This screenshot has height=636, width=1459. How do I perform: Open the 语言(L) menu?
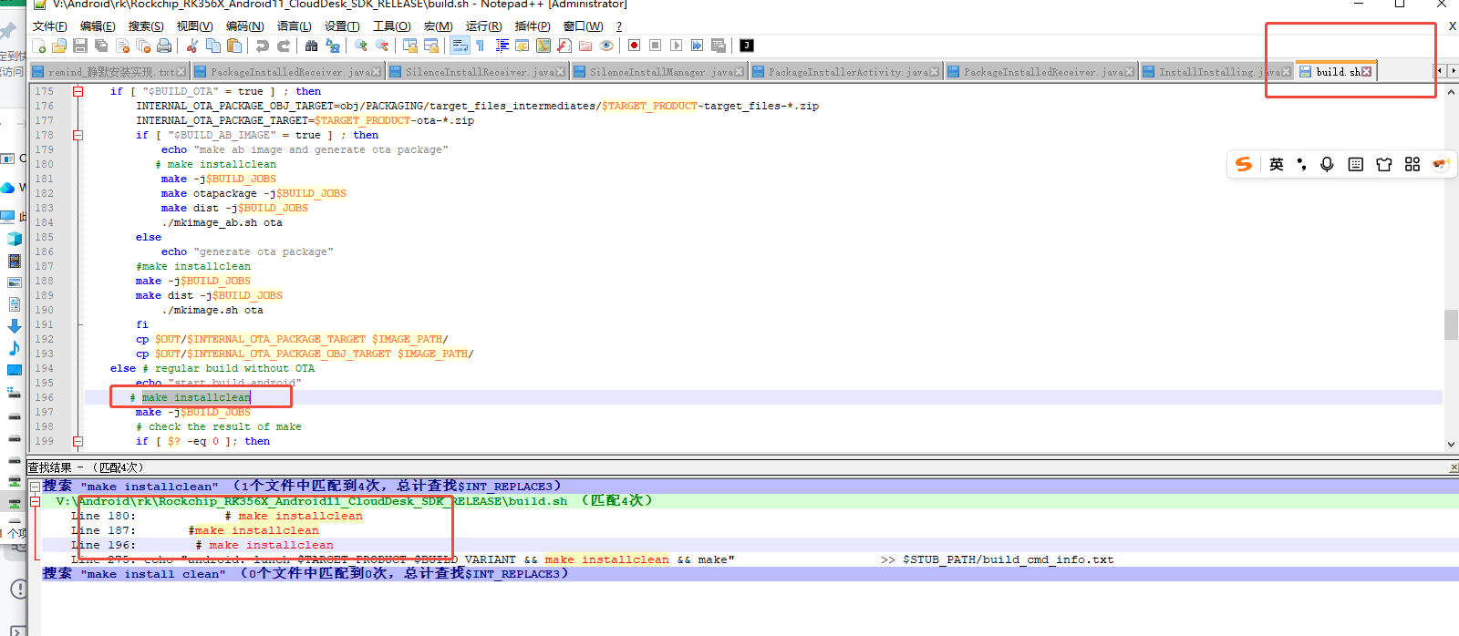click(x=294, y=26)
